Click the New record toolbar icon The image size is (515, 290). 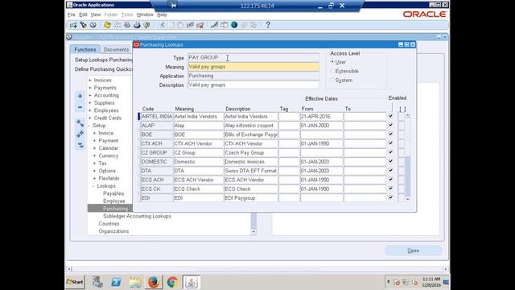pyautogui.click(x=73, y=25)
